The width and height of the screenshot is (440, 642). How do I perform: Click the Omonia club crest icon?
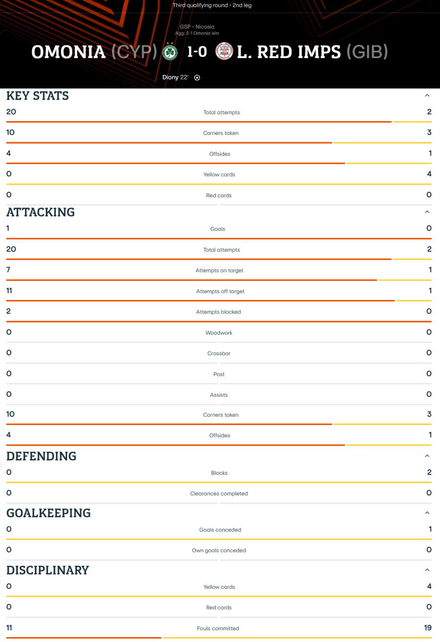(x=170, y=52)
